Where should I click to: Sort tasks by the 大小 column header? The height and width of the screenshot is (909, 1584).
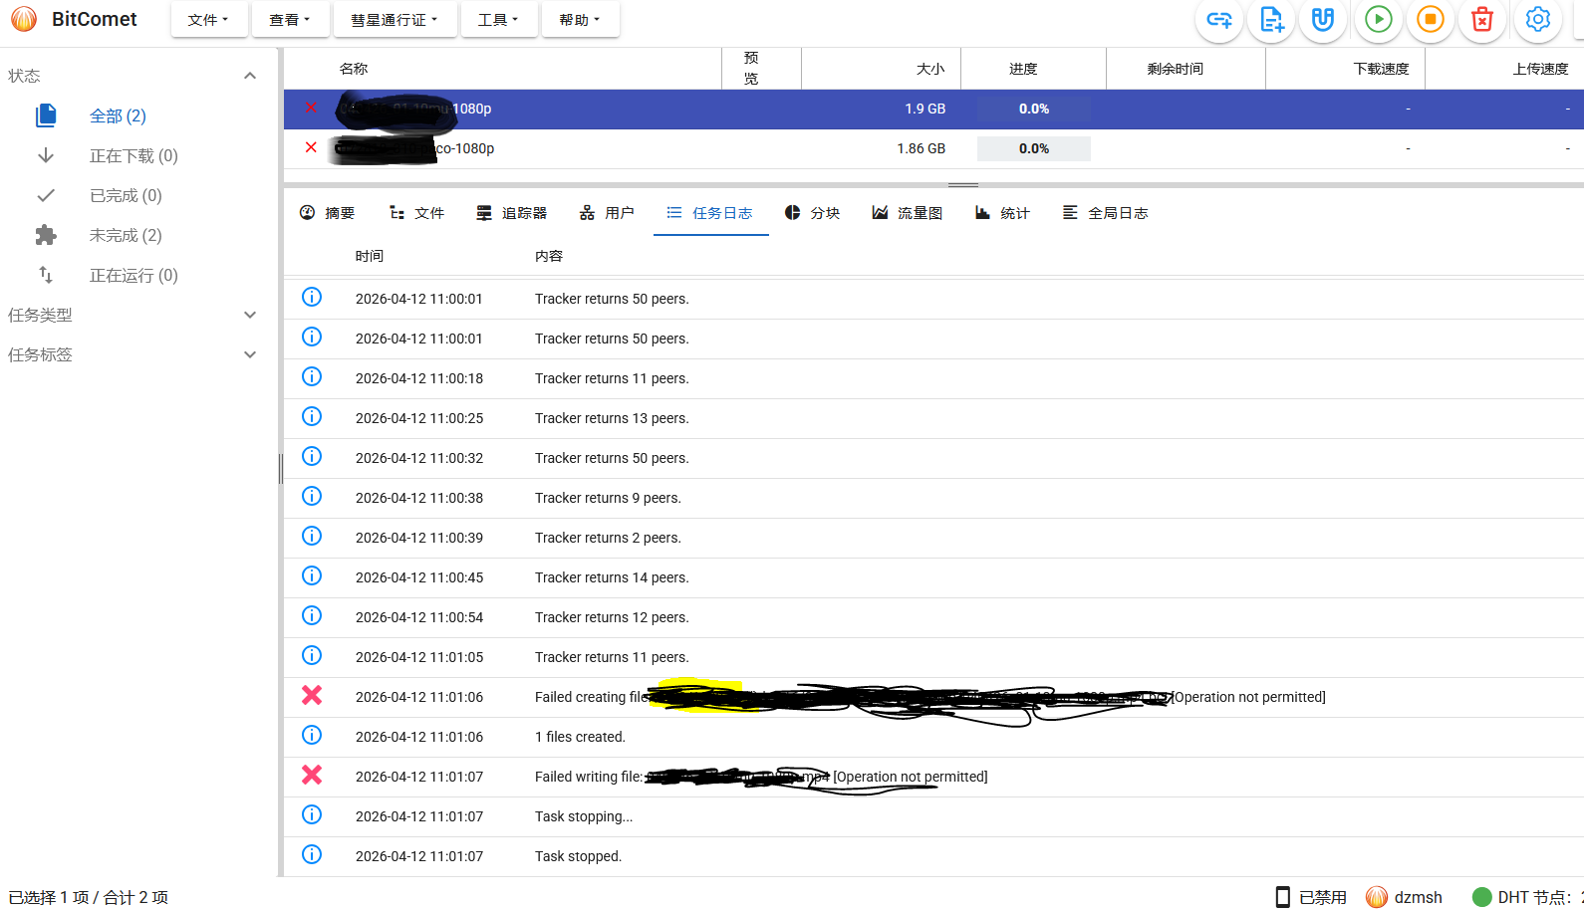coord(929,69)
